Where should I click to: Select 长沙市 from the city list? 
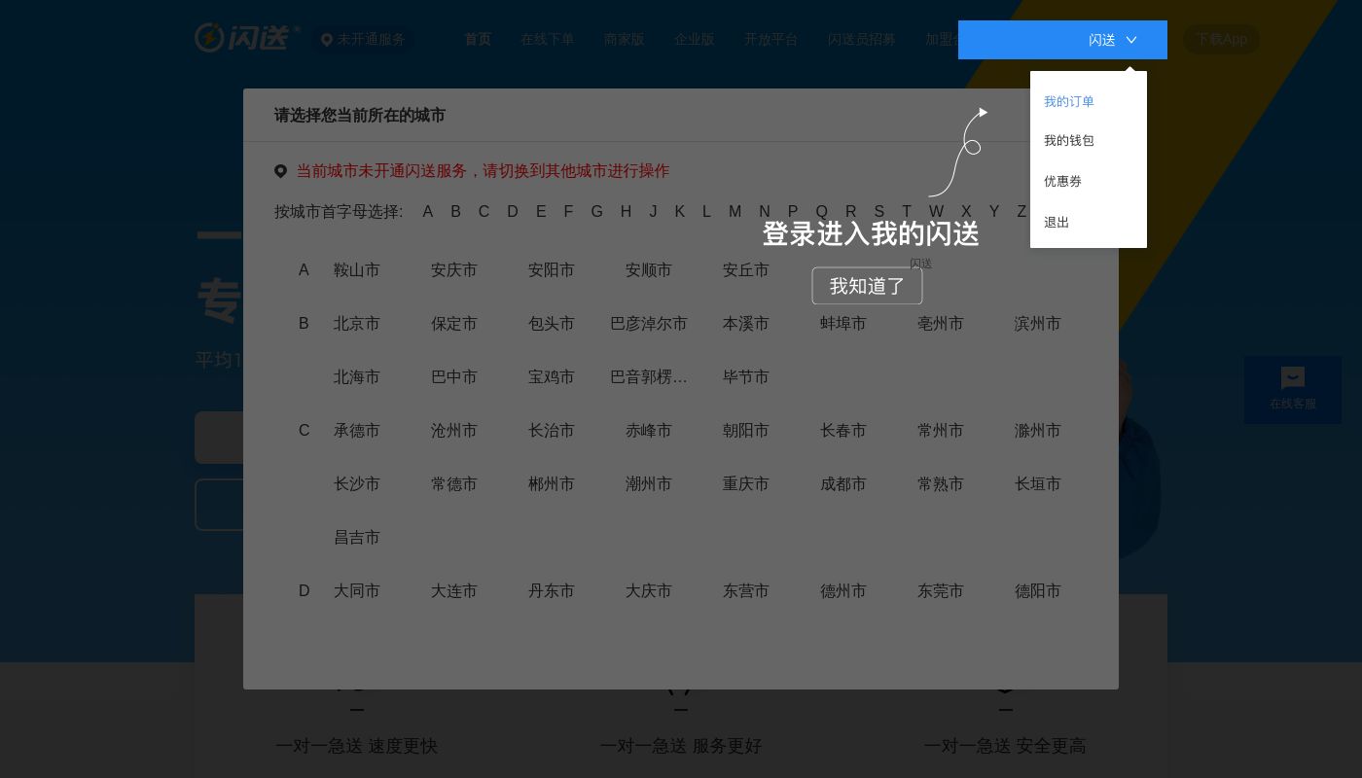tap(357, 484)
